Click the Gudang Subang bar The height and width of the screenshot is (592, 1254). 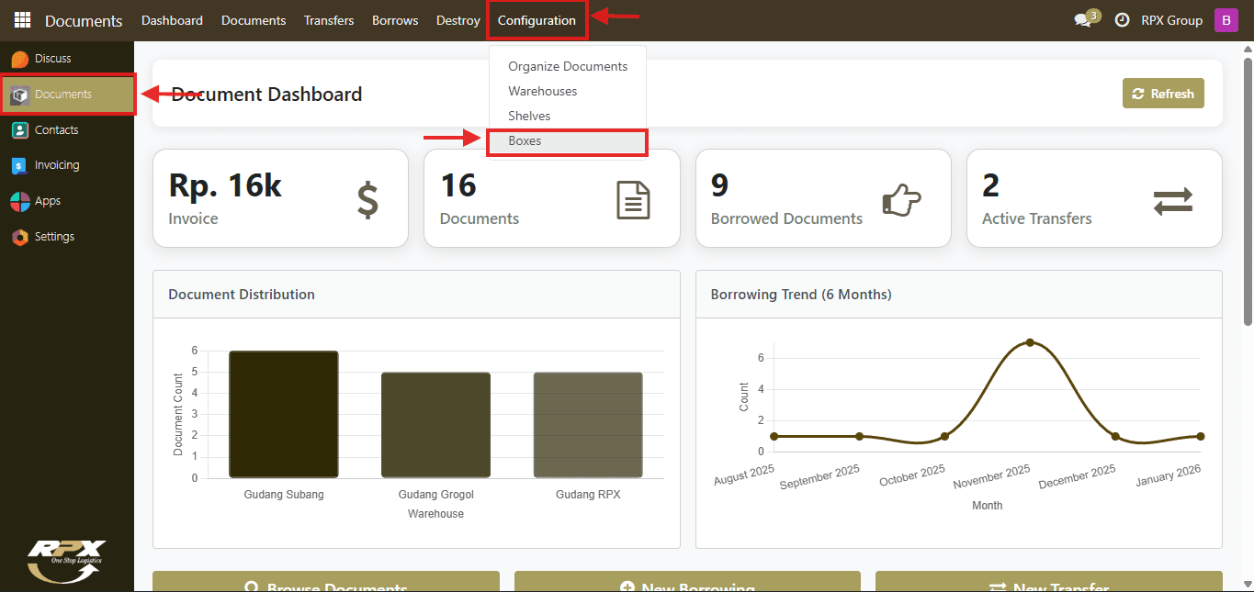point(284,414)
